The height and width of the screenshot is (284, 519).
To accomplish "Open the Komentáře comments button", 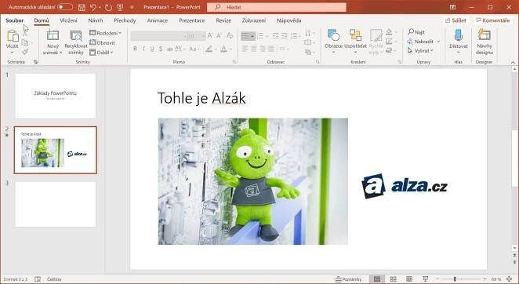I will 493,20.
